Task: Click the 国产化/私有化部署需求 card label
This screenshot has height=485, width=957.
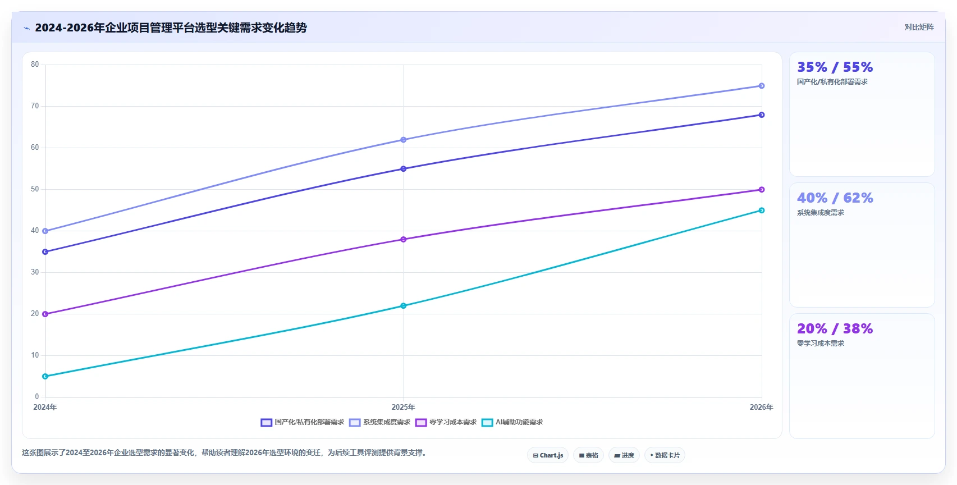Action: point(832,82)
